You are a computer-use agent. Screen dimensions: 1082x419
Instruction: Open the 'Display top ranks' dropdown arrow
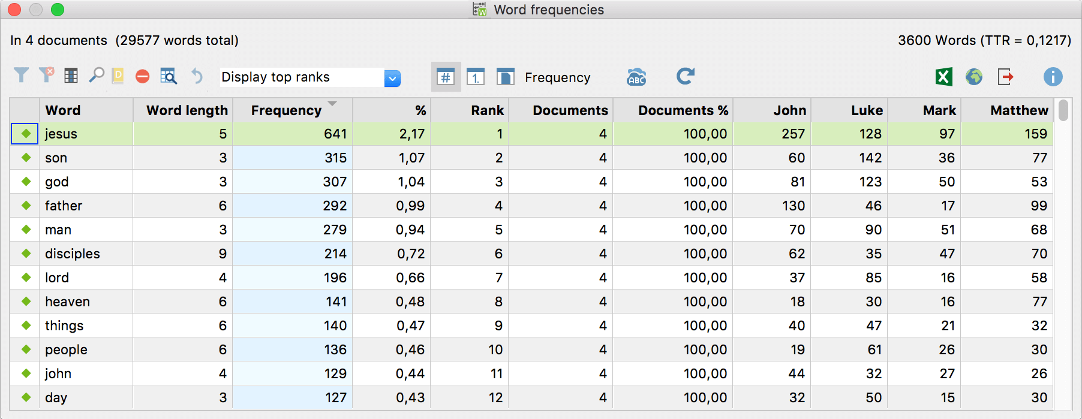pos(392,78)
